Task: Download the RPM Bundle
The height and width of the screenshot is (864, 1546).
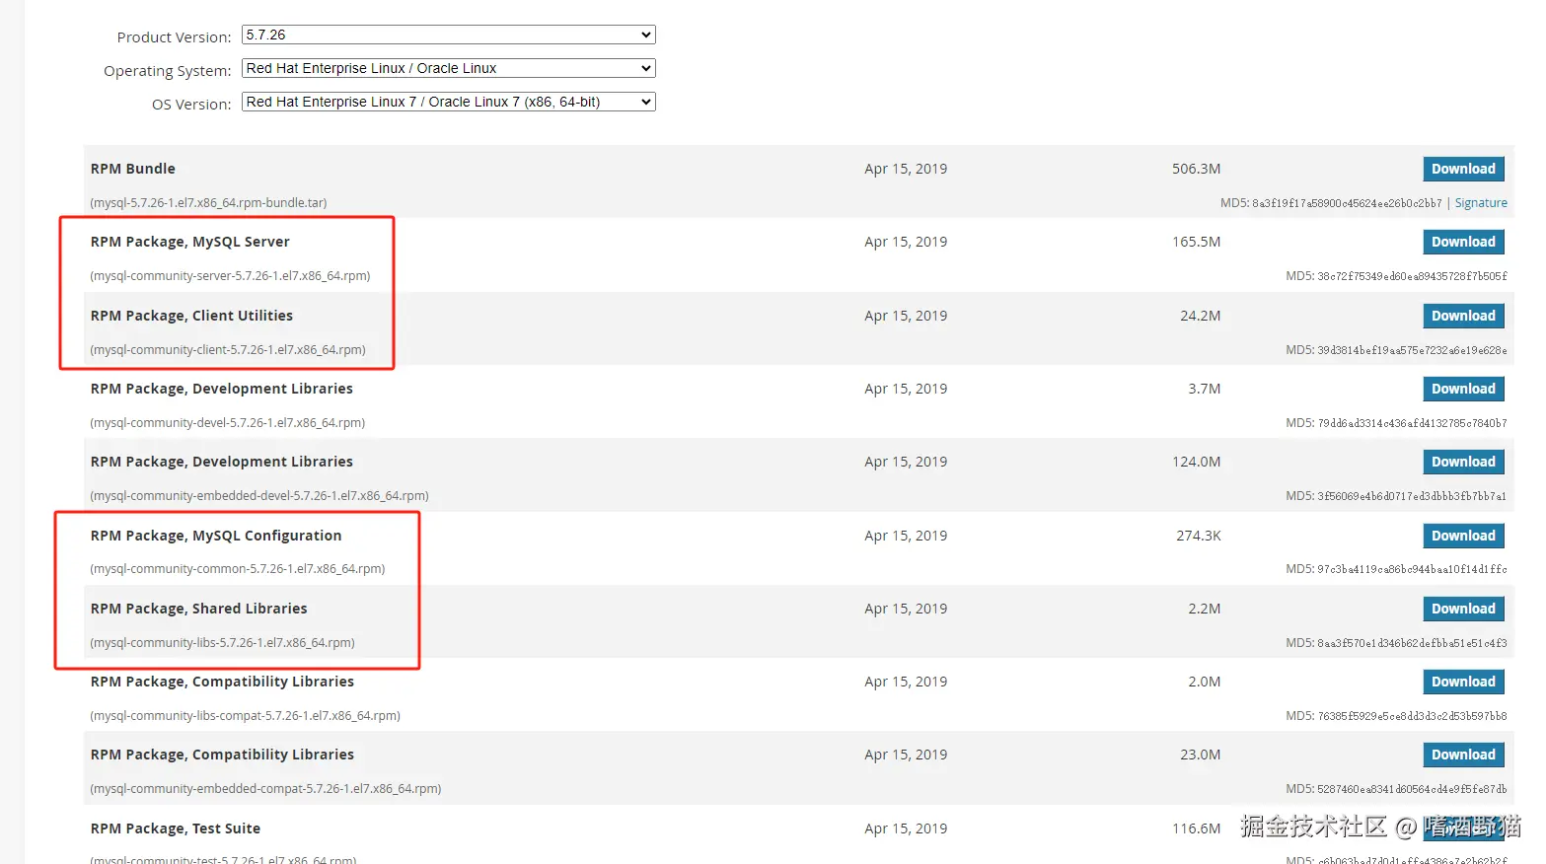Action: [x=1463, y=169]
